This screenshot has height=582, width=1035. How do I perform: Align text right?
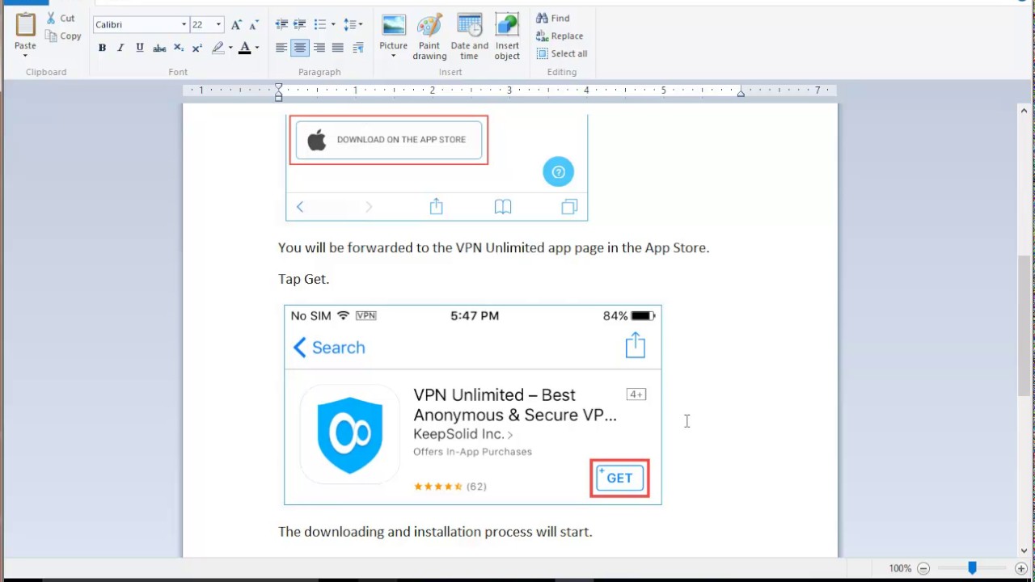319,48
